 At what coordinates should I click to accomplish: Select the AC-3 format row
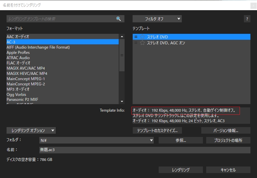coord(62,42)
